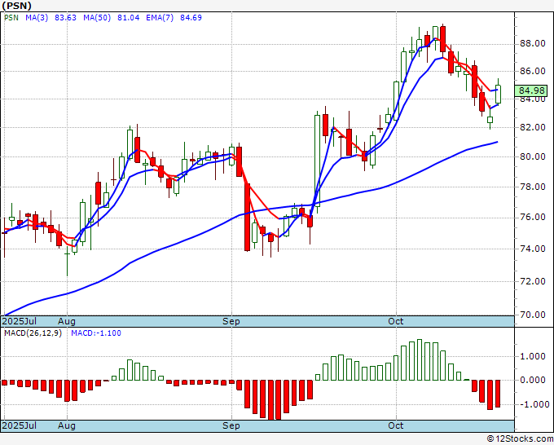Click the MA(3) legend label

[x=37, y=18]
